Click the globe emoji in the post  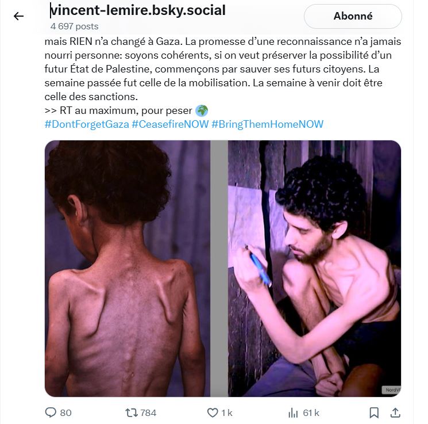[201, 110]
